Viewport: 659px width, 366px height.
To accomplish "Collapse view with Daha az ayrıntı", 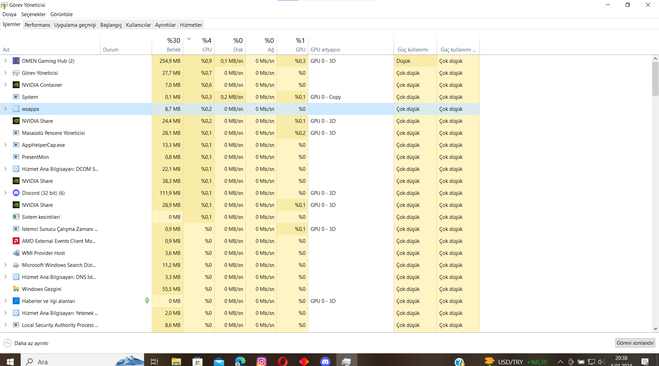I will point(26,343).
